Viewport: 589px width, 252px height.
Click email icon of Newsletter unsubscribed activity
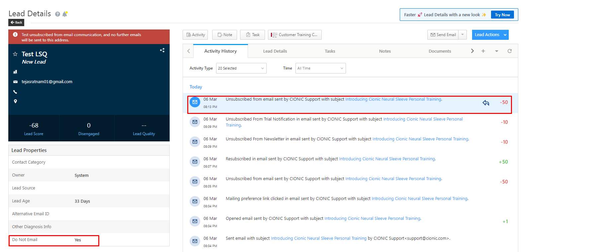195,142
